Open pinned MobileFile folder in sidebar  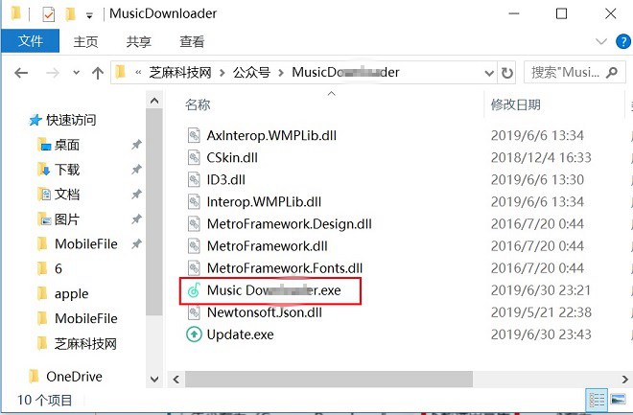(86, 244)
